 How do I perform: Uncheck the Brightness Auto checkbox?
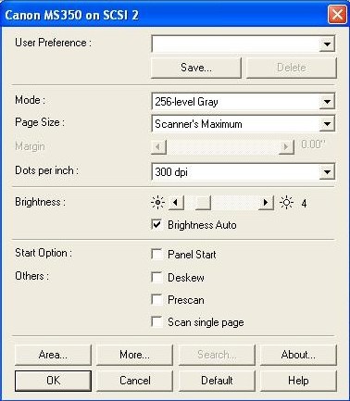156,224
